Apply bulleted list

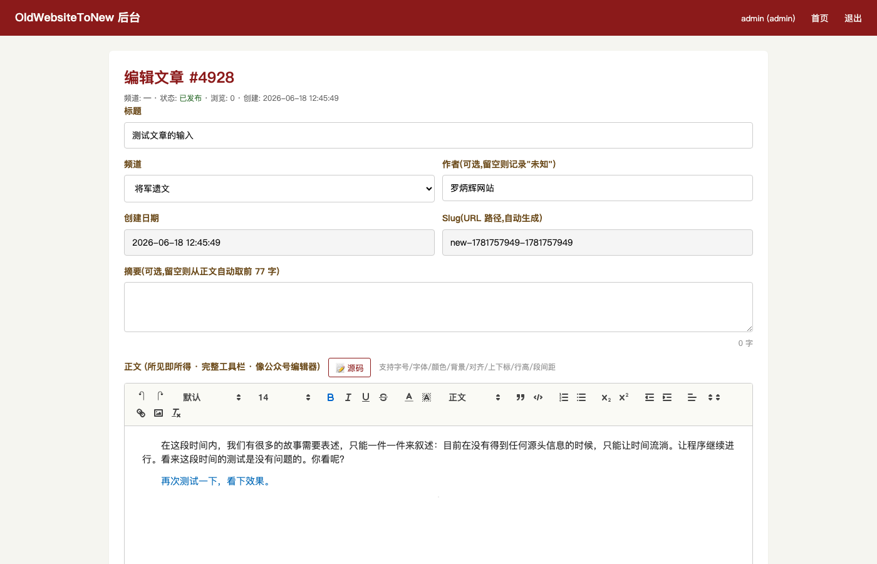tap(581, 397)
